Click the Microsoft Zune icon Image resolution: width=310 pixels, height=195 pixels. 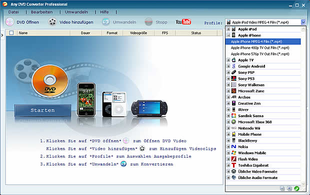tap(233, 91)
